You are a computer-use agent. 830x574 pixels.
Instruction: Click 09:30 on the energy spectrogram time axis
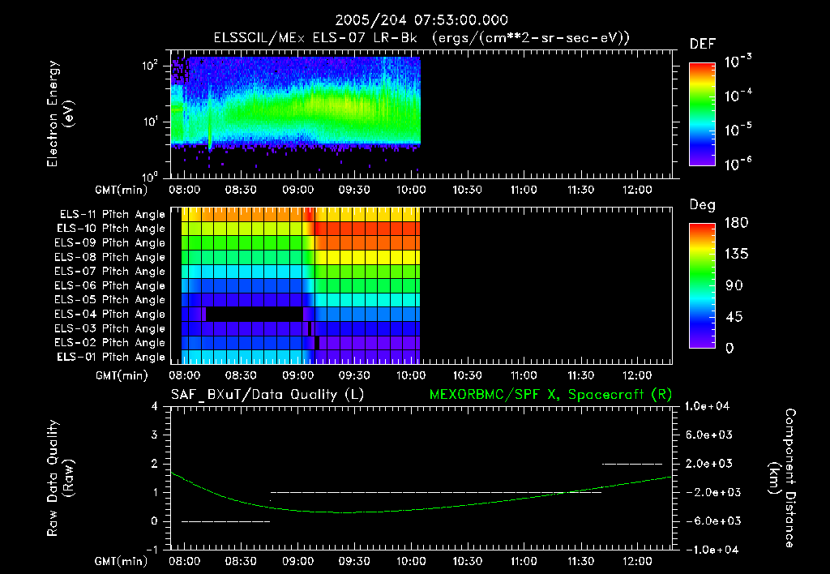click(x=354, y=190)
